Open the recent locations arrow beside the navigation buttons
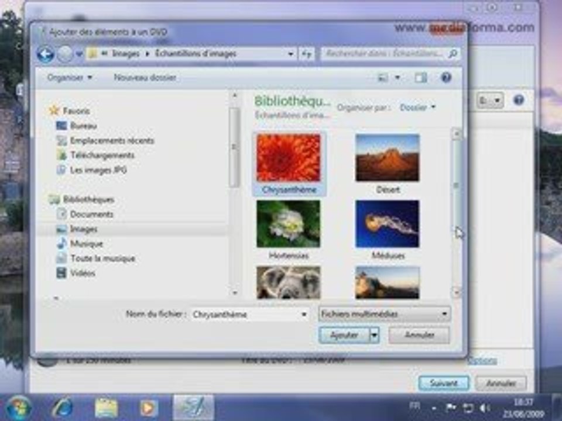The image size is (562, 421). click(79, 54)
